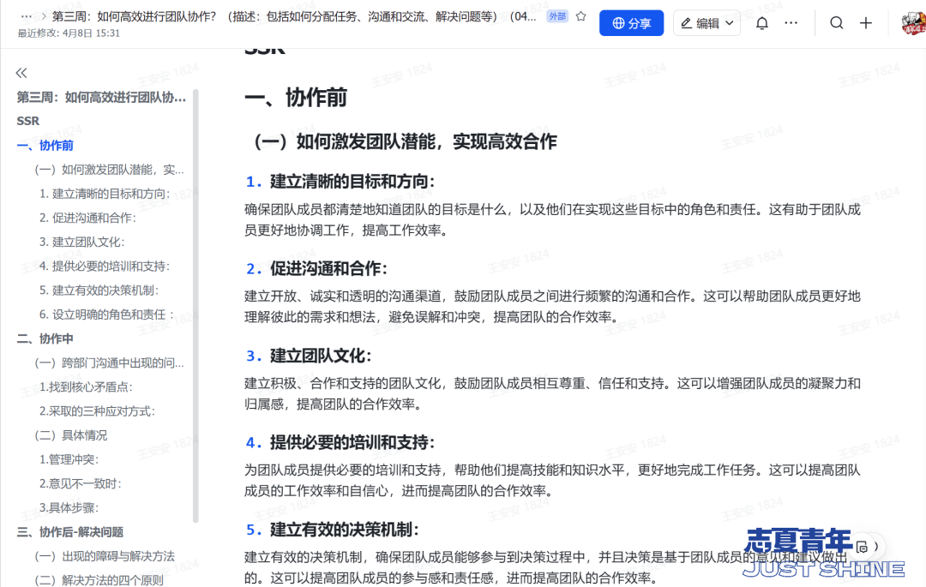Select 三、协作后-解决问题 in the outline
The height and width of the screenshot is (587, 926).
(70, 532)
